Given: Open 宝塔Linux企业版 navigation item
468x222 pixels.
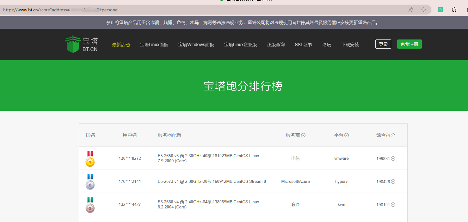Looking at the screenshot, I should (x=240, y=45).
